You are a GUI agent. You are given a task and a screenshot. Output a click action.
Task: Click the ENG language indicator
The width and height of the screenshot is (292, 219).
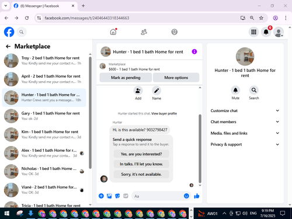pyautogui.click(x=253, y=213)
